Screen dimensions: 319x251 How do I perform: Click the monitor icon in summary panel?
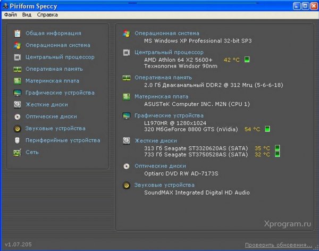tap(127, 115)
